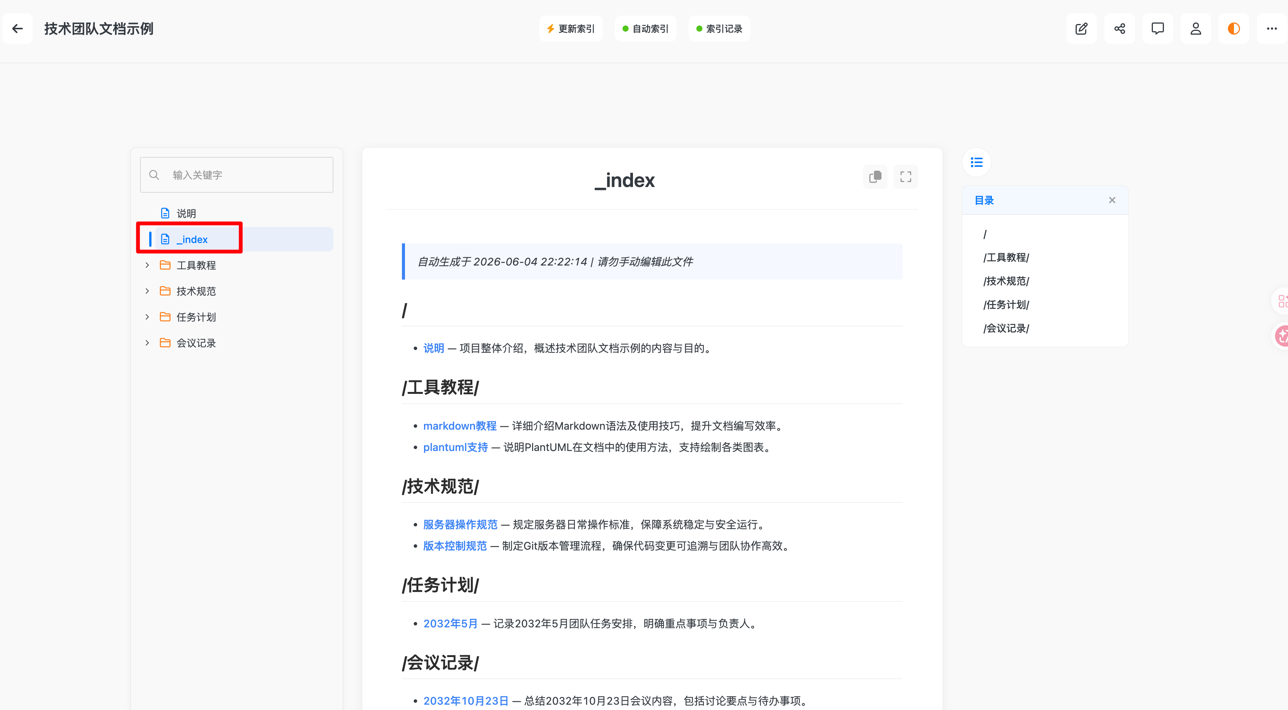Jump to /任务计划/ in the 目录
1288x710 pixels.
pyautogui.click(x=1006, y=305)
